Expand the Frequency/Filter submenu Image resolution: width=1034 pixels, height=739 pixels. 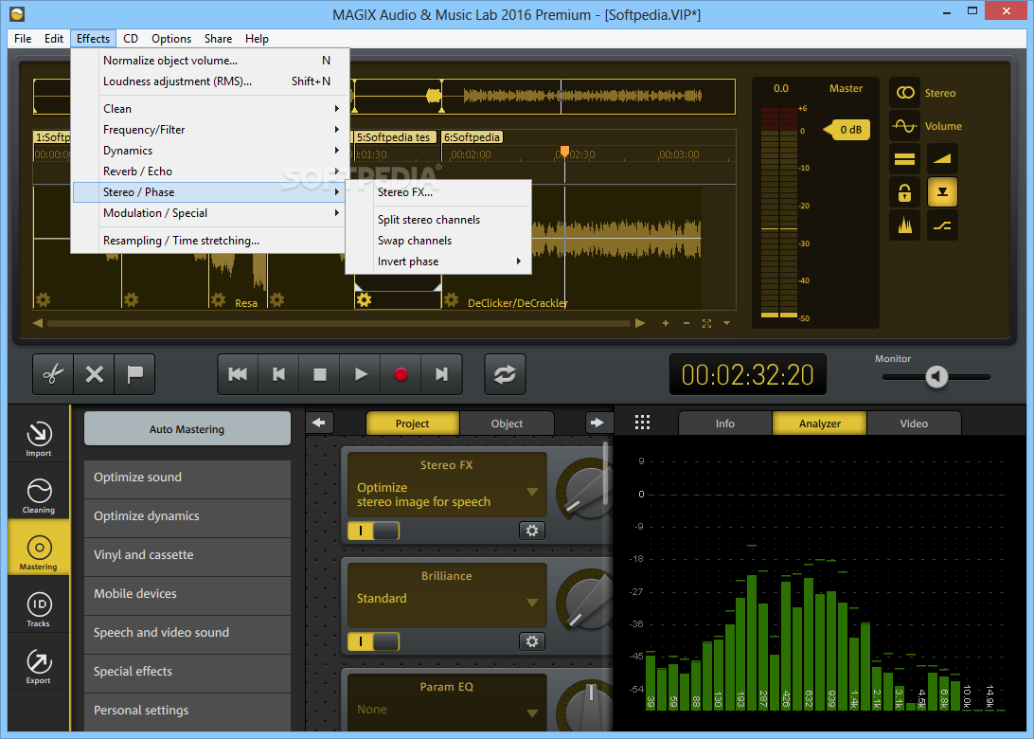point(209,129)
